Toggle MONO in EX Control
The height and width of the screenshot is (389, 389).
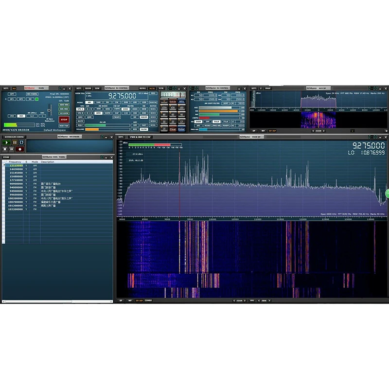[207, 125]
